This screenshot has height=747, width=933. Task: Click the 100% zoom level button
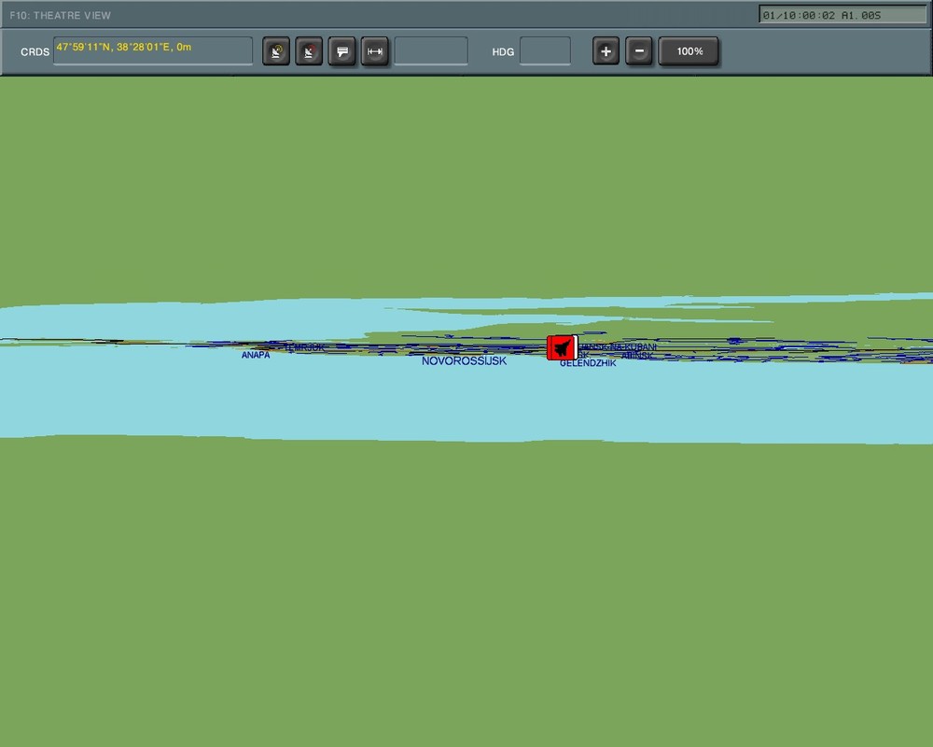[x=689, y=51]
